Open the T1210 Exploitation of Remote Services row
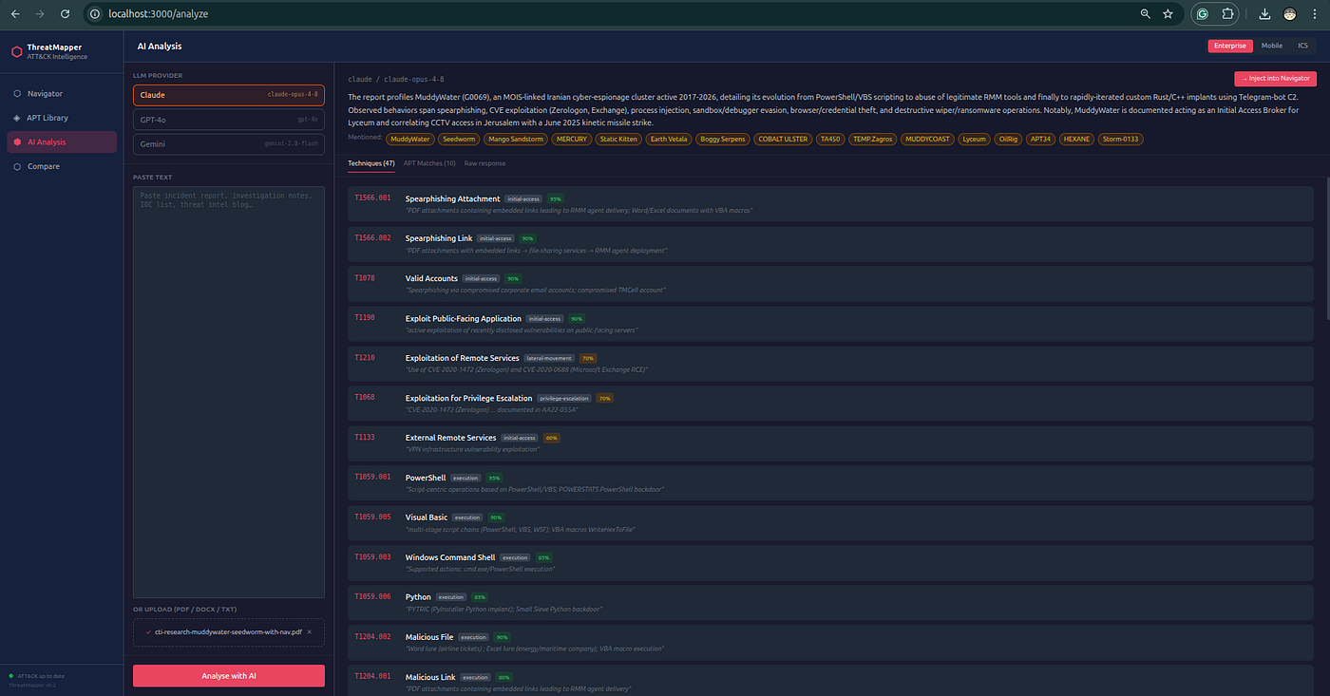 [832, 364]
